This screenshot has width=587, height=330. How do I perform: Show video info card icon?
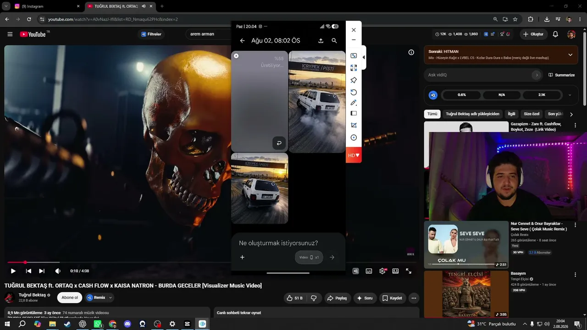click(x=411, y=52)
